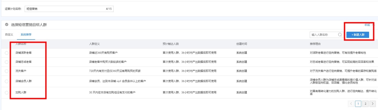Go to the next page arrow
Image resolution: width=378 pixels, height=110 pixels.
(x=372, y=104)
